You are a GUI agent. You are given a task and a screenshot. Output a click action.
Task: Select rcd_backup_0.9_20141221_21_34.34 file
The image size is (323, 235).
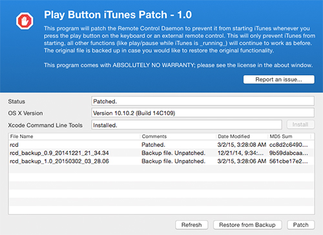point(161,153)
